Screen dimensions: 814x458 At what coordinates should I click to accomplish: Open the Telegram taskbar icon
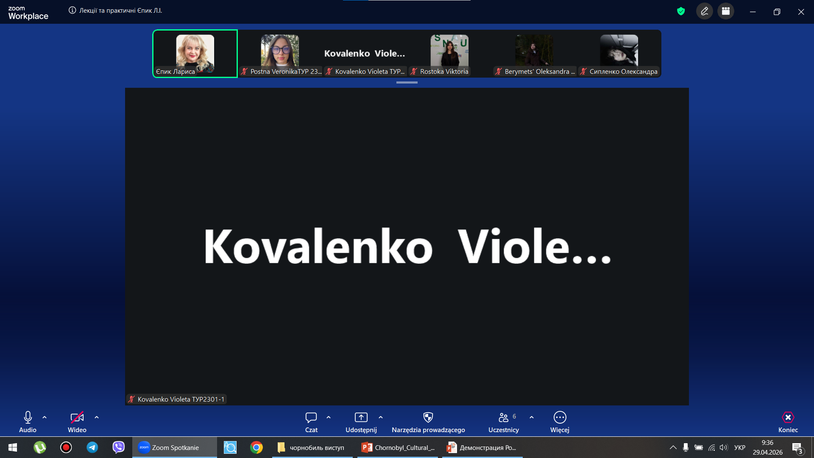tap(92, 447)
